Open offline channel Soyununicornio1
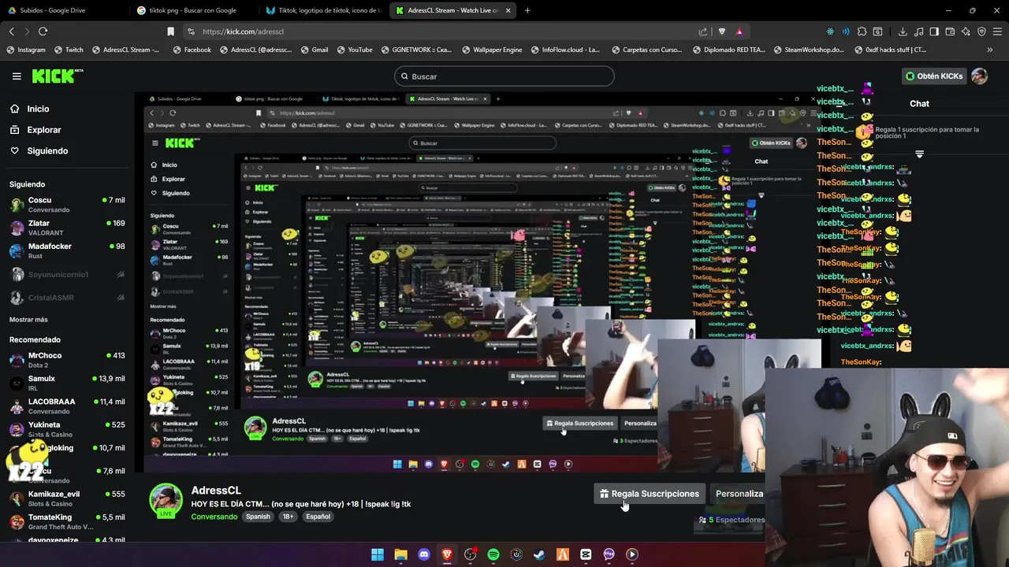1009x567 pixels. pos(67,274)
